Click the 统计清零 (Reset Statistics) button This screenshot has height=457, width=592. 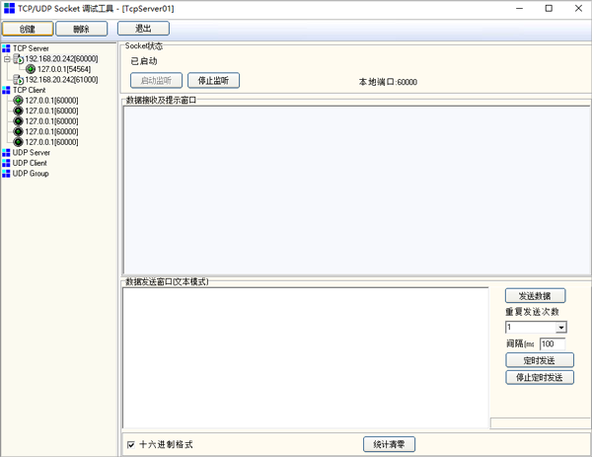390,444
